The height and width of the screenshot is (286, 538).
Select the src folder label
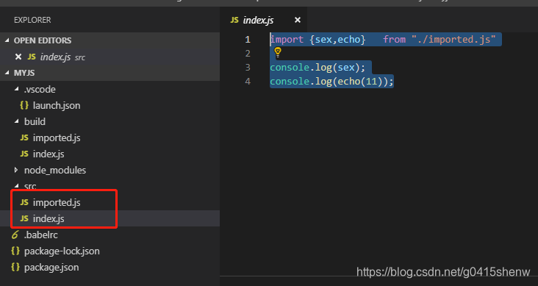tap(30, 187)
